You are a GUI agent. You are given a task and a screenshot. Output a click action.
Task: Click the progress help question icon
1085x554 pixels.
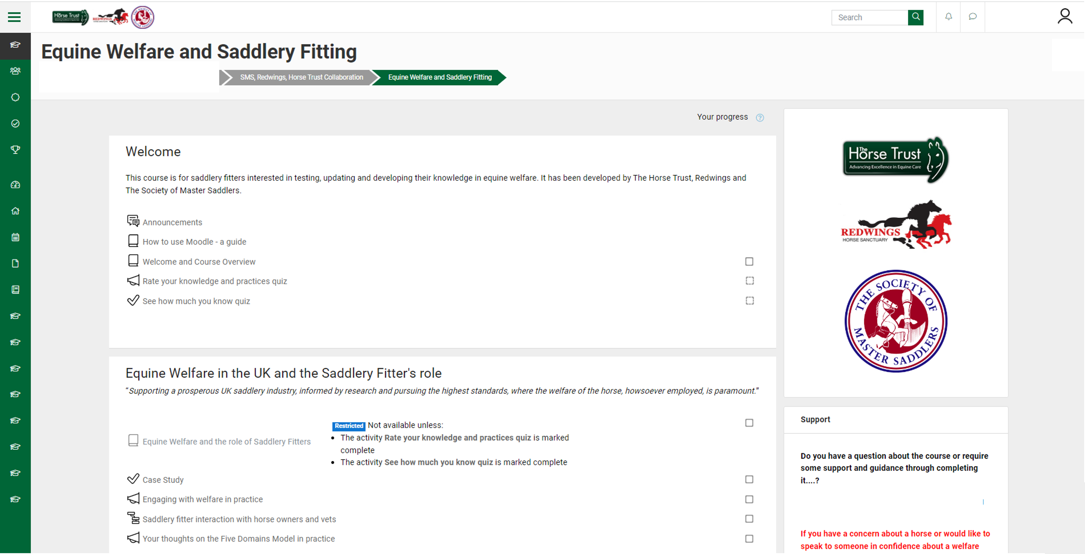pos(759,118)
